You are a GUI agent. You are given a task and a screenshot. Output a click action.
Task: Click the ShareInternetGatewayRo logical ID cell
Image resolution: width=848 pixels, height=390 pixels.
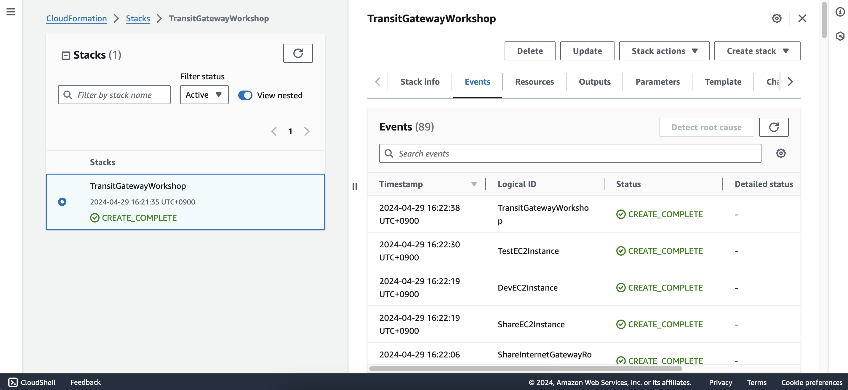coord(545,354)
